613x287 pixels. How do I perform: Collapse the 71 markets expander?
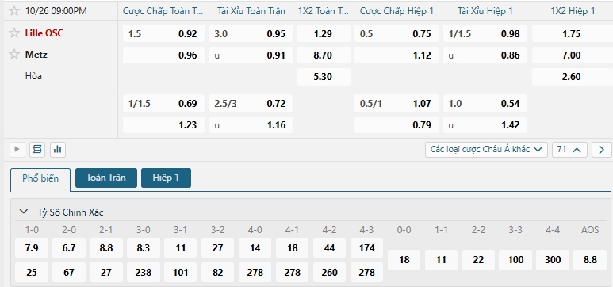coord(569,149)
